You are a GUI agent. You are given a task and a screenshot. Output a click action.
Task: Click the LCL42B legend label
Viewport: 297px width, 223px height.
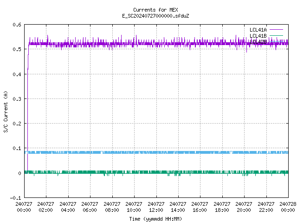258,42
